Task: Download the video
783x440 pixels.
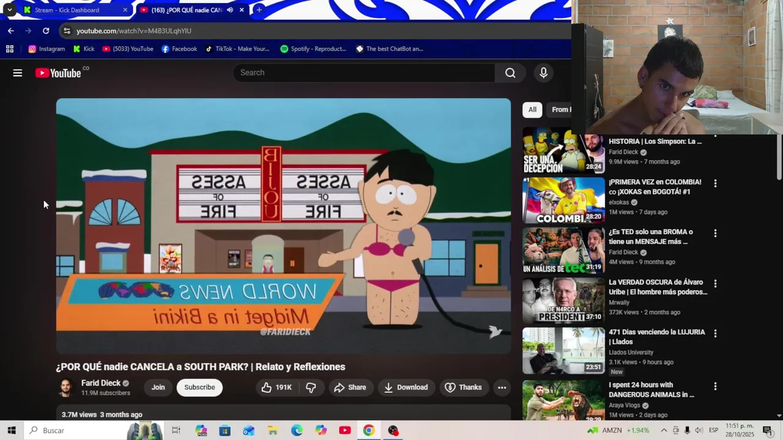Action: (406, 387)
